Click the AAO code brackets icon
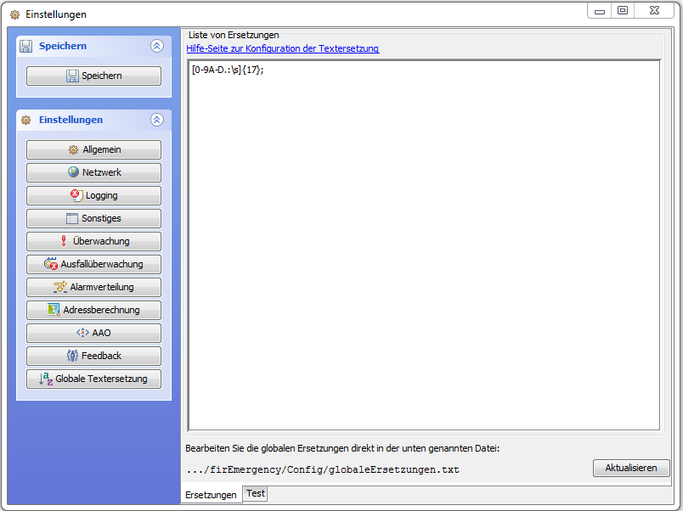 pos(82,333)
